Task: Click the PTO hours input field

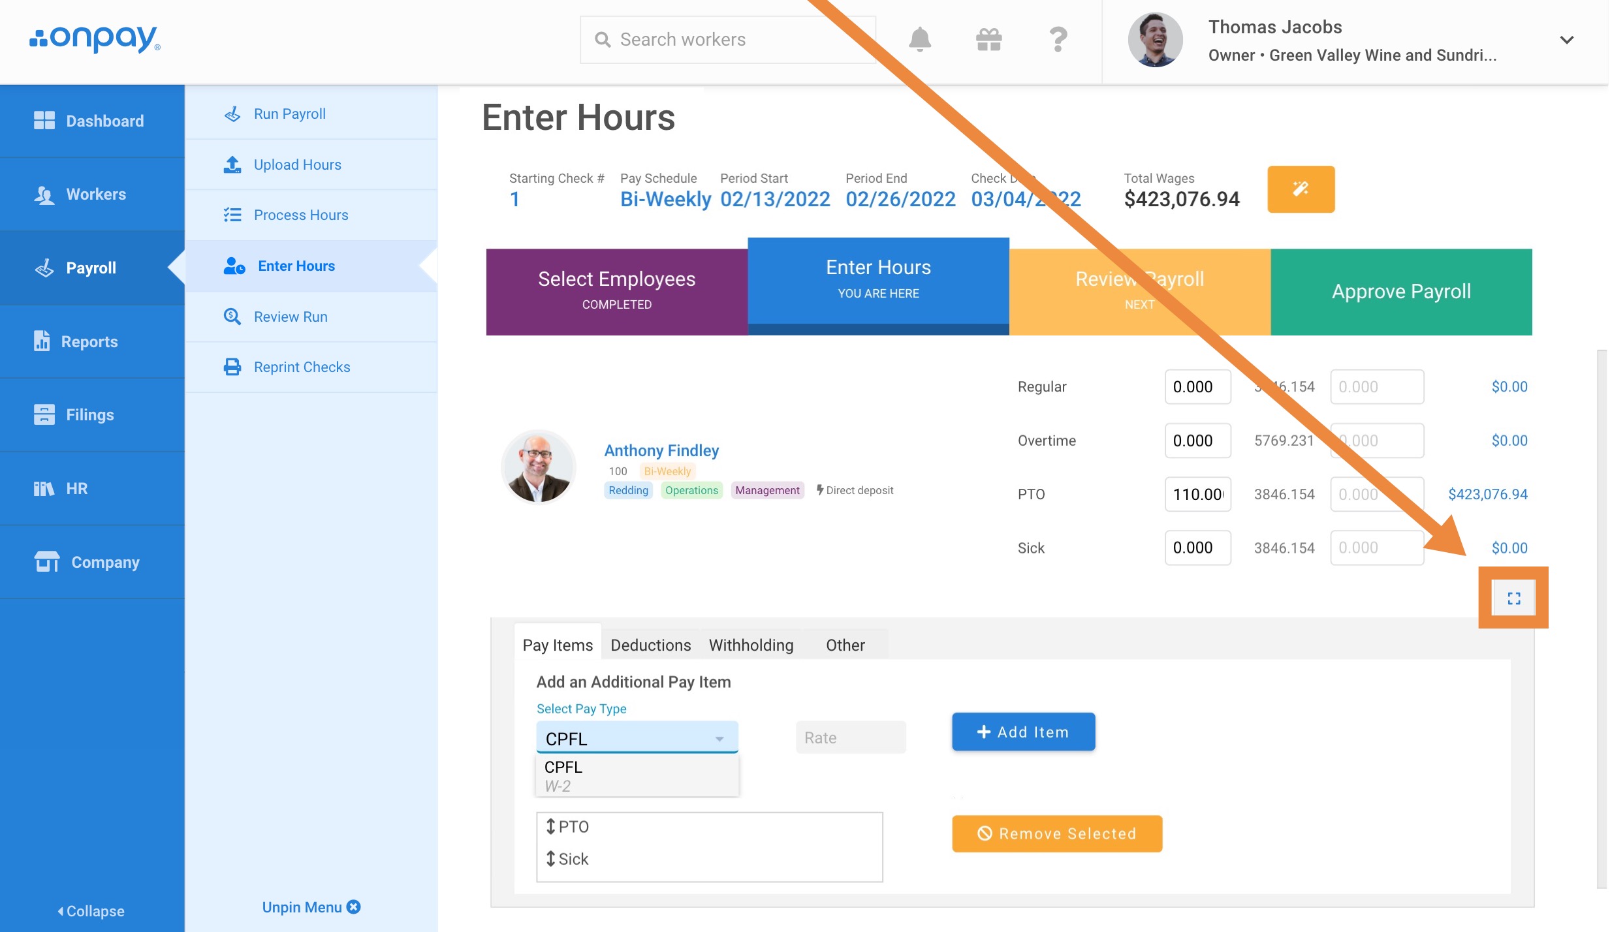Action: (x=1197, y=494)
